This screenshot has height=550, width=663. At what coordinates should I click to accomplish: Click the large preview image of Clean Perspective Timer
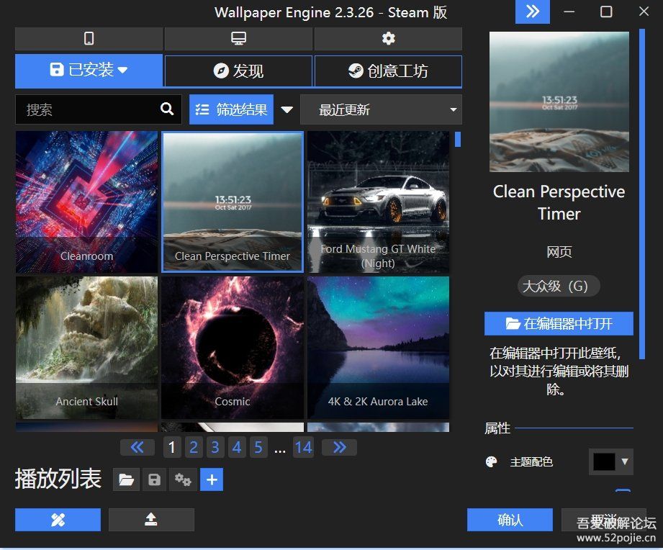point(559,102)
